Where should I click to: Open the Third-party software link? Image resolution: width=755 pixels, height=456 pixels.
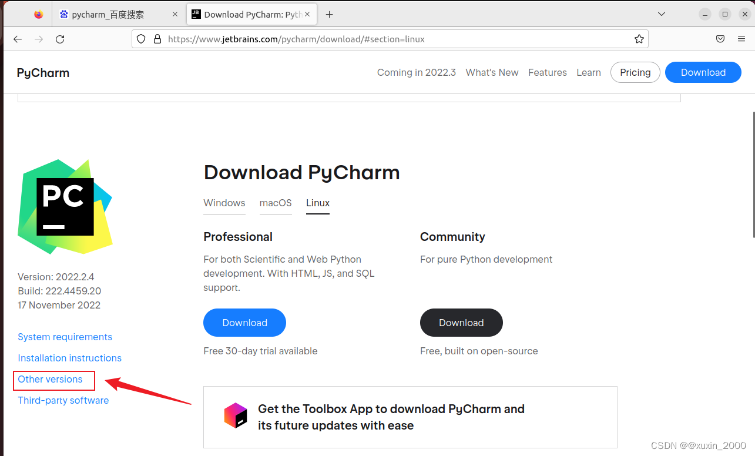(63, 400)
